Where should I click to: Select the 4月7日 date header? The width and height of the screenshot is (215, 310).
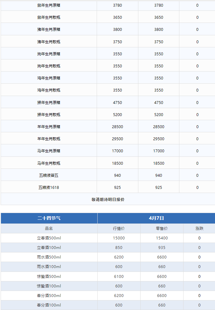click(156, 218)
